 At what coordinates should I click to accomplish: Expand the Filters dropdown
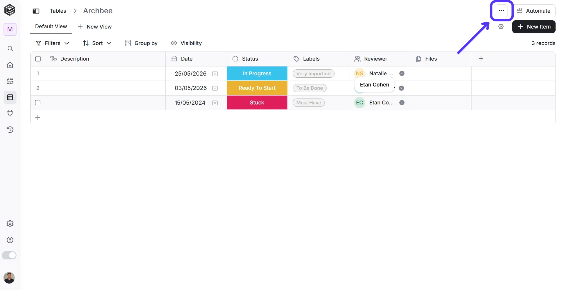(x=52, y=43)
